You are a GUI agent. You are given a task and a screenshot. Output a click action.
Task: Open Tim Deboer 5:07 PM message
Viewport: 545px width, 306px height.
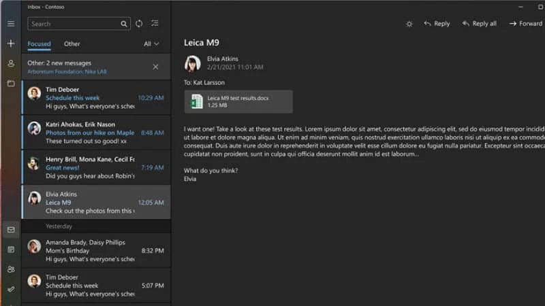[x=96, y=285]
